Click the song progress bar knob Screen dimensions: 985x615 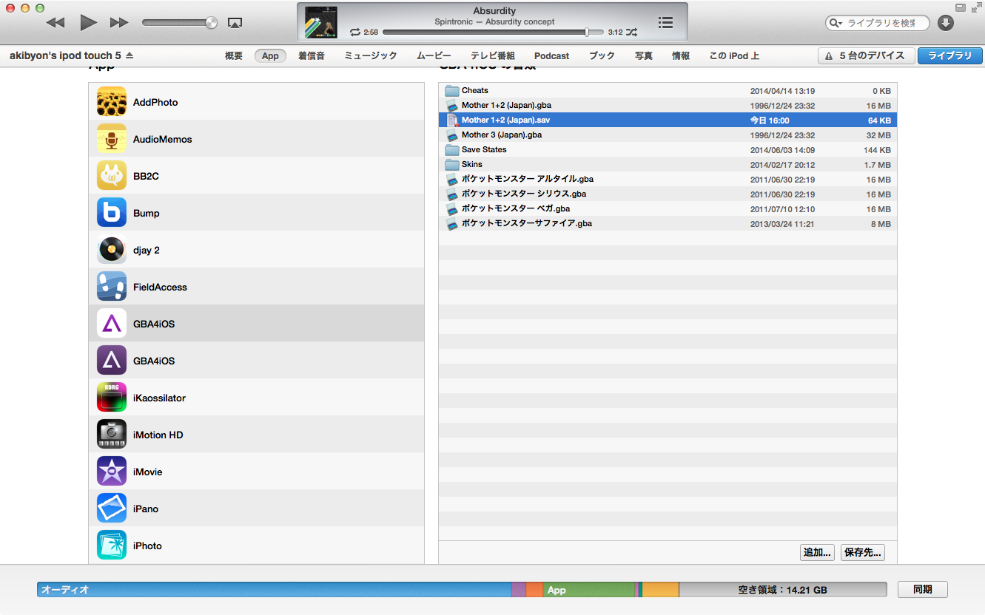(587, 33)
